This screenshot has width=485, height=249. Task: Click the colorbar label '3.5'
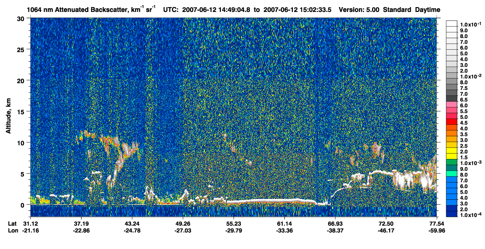464,134
